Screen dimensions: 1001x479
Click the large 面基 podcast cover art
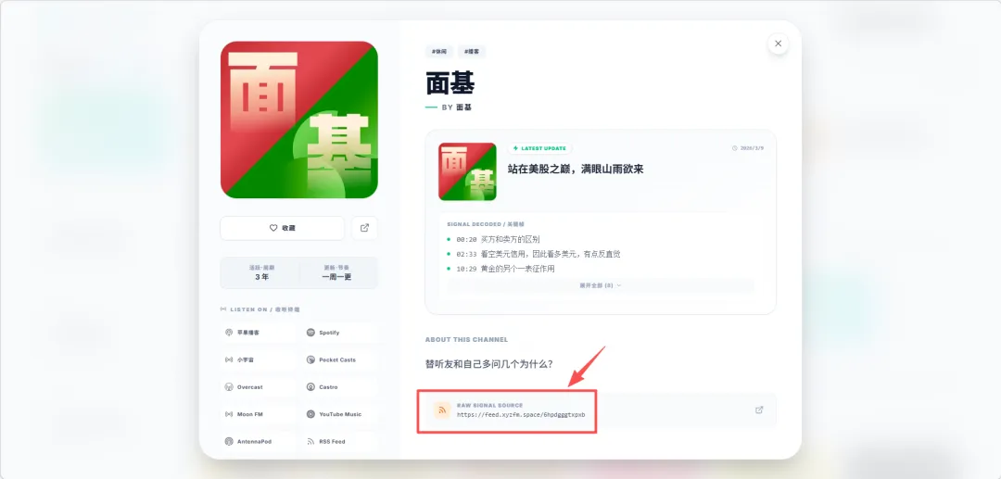[x=298, y=120]
